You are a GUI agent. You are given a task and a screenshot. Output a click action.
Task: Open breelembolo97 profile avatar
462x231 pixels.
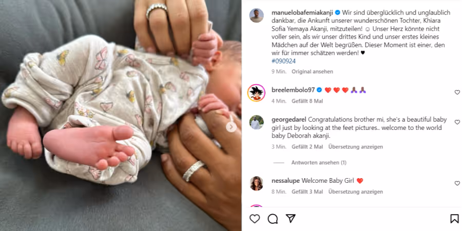click(256, 93)
